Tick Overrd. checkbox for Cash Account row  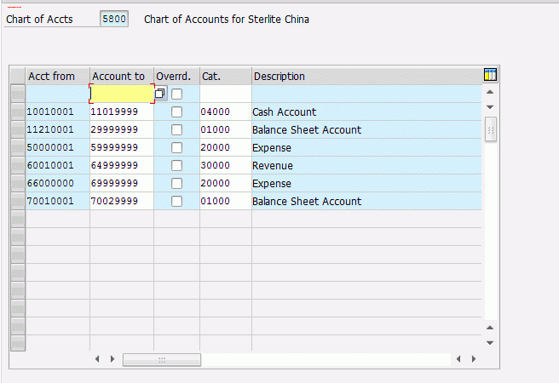177,111
